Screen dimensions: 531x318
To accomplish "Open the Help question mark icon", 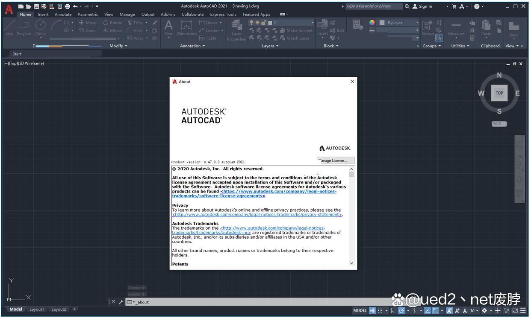I will pos(477,6).
